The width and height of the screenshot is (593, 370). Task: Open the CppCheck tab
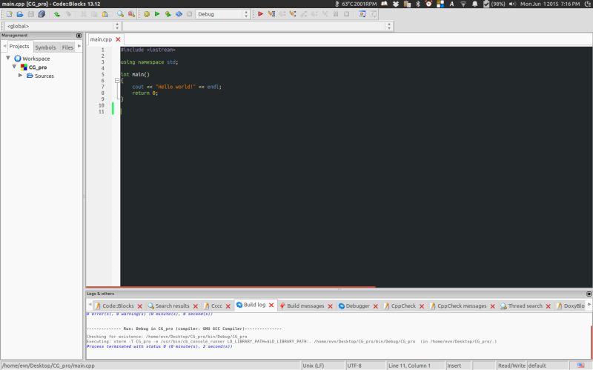point(403,305)
